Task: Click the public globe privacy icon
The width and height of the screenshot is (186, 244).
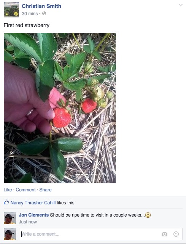Action: (44, 14)
